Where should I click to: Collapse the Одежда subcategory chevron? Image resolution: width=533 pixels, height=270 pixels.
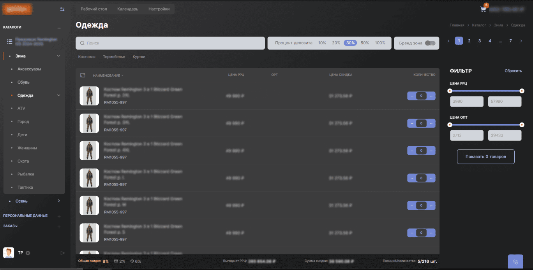(59, 95)
